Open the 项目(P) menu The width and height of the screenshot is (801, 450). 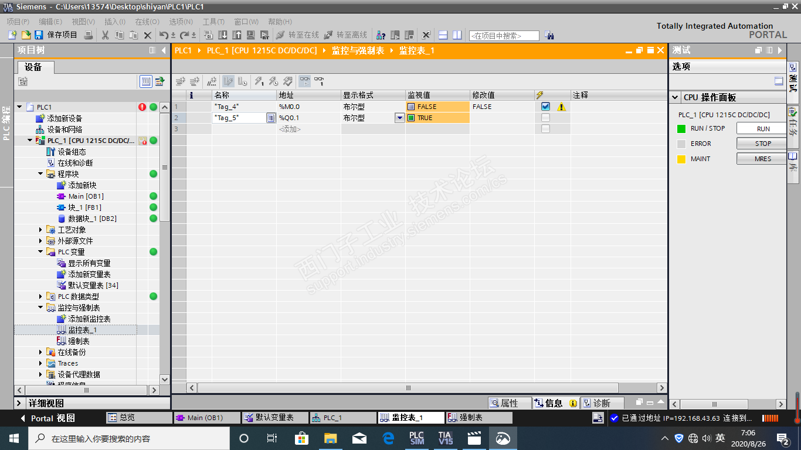pyautogui.click(x=18, y=22)
